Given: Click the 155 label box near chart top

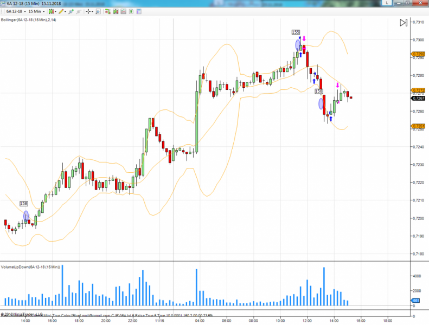Looking at the screenshot, I should click(x=296, y=32).
